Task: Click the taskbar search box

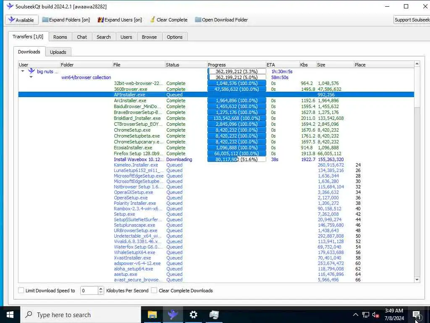Action: [x=81, y=315]
